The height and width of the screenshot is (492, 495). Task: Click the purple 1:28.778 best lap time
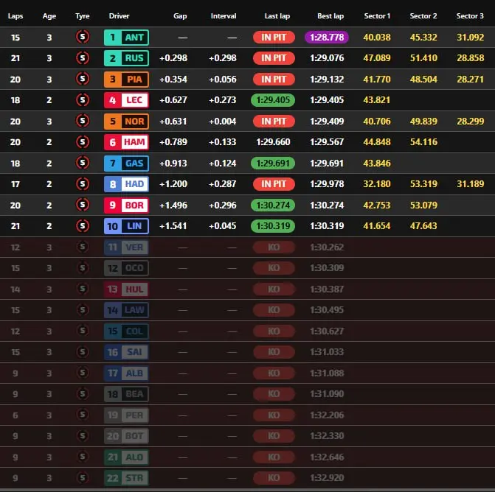[x=326, y=37]
